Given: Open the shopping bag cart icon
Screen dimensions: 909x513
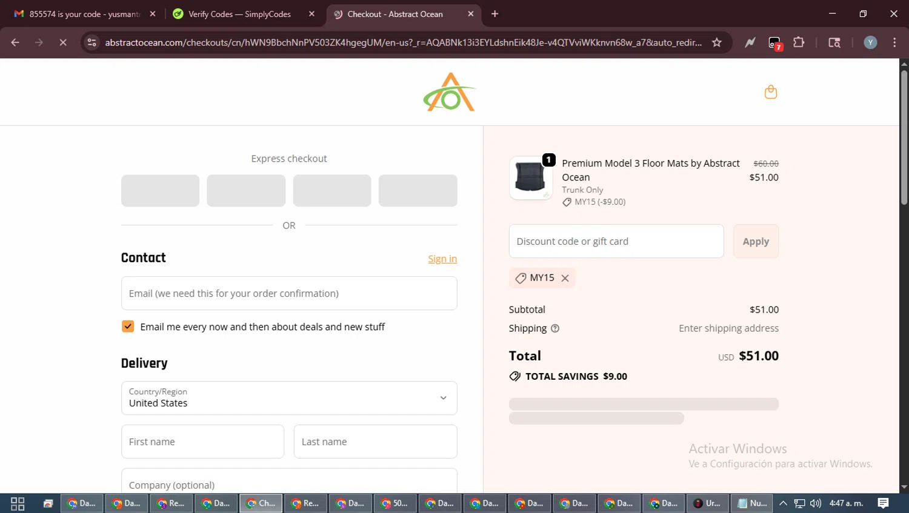Looking at the screenshot, I should (x=770, y=92).
